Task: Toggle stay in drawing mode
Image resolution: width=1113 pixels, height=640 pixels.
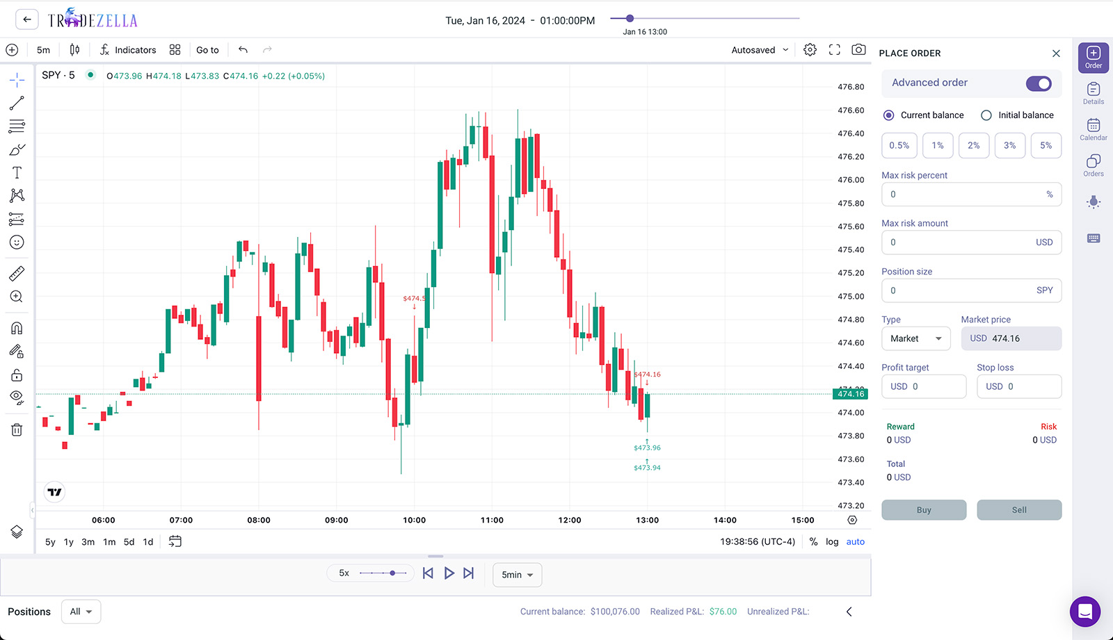Action: pos(17,352)
